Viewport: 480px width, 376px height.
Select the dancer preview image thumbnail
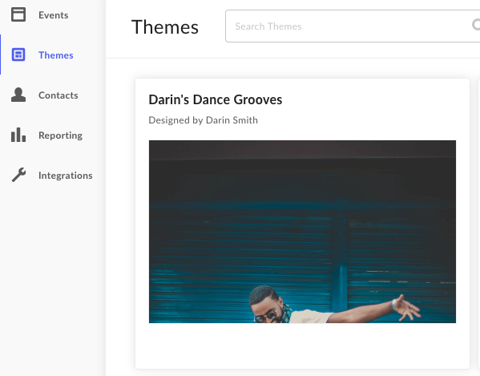tap(302, 232)
